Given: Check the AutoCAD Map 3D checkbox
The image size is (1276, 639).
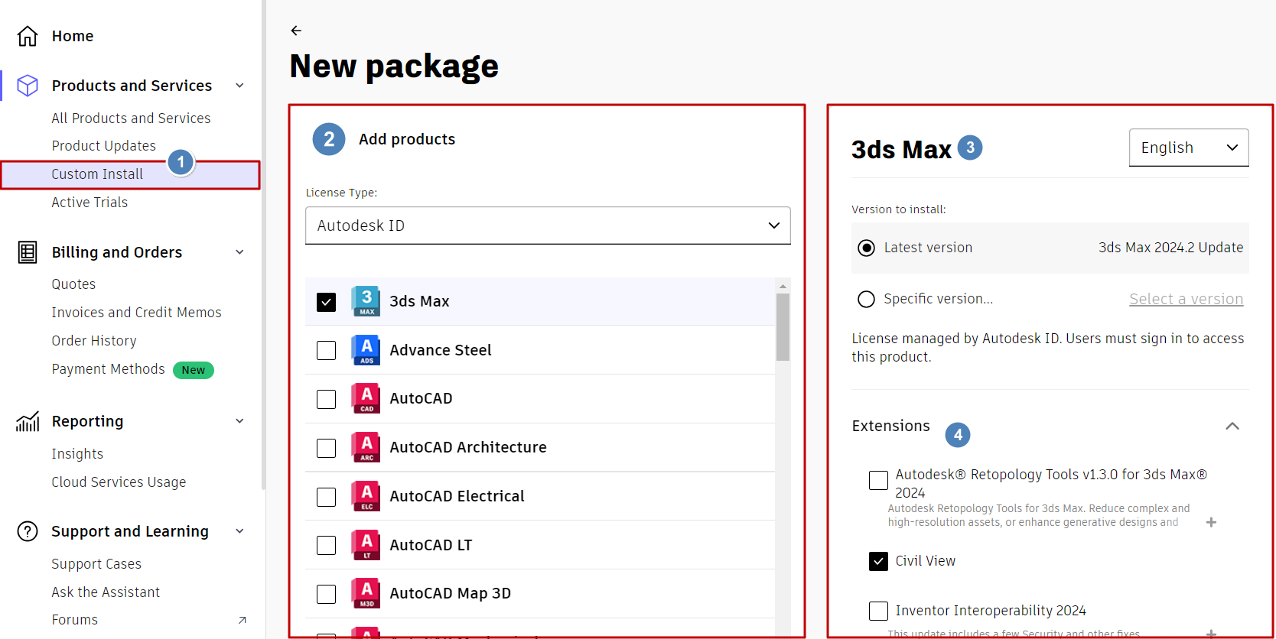Looking at the screenshot, I should click(x=327, y=594).
